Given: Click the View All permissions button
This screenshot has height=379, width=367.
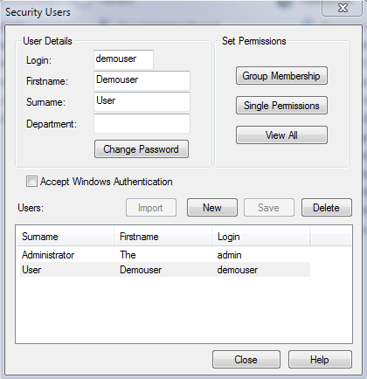Looking at the screenshot, I should 281,135.
